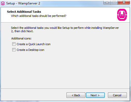Click the 'Create a Desktop icon' label text
The width and height of the screenshot is (131, 102).
pos(30,50)
